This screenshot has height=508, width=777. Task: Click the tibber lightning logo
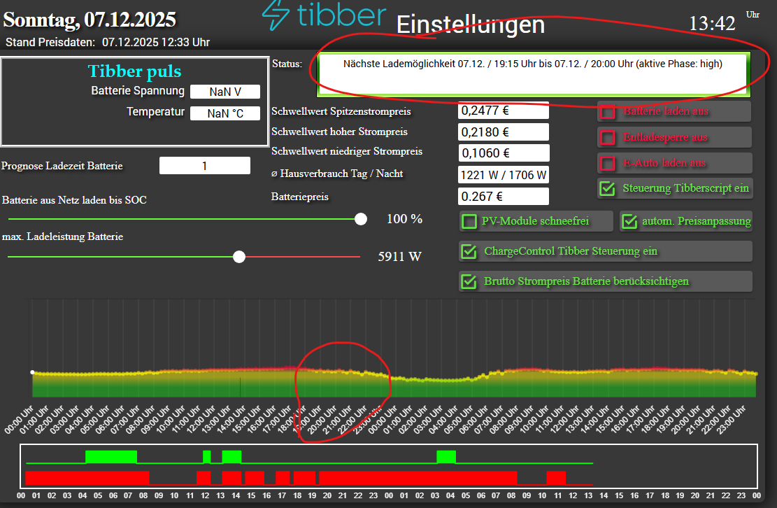pos(276,15)
